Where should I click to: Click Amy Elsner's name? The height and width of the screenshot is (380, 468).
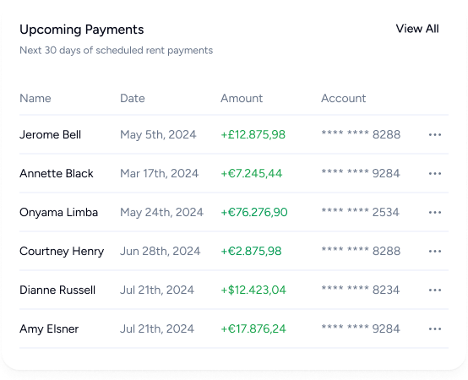coord(49,329)
